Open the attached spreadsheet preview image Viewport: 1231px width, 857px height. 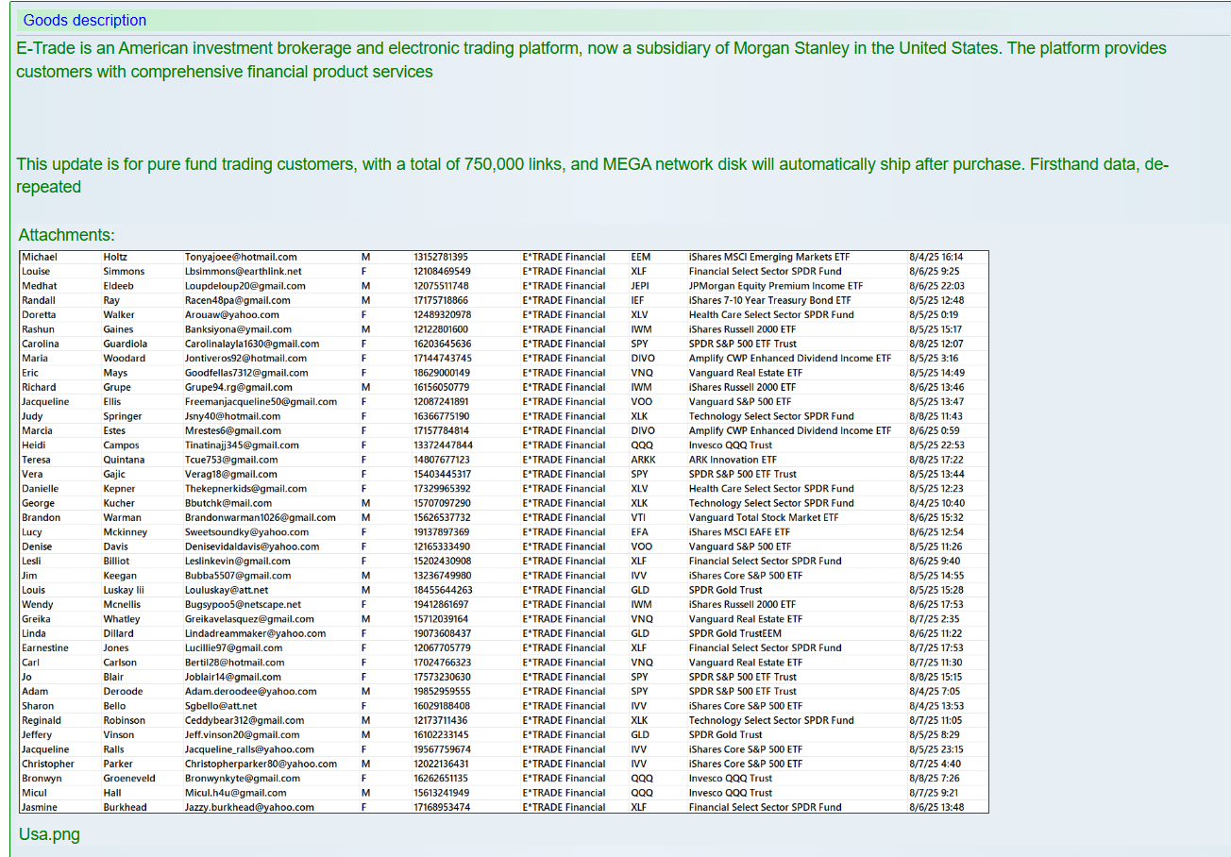(x=503, y=531)
